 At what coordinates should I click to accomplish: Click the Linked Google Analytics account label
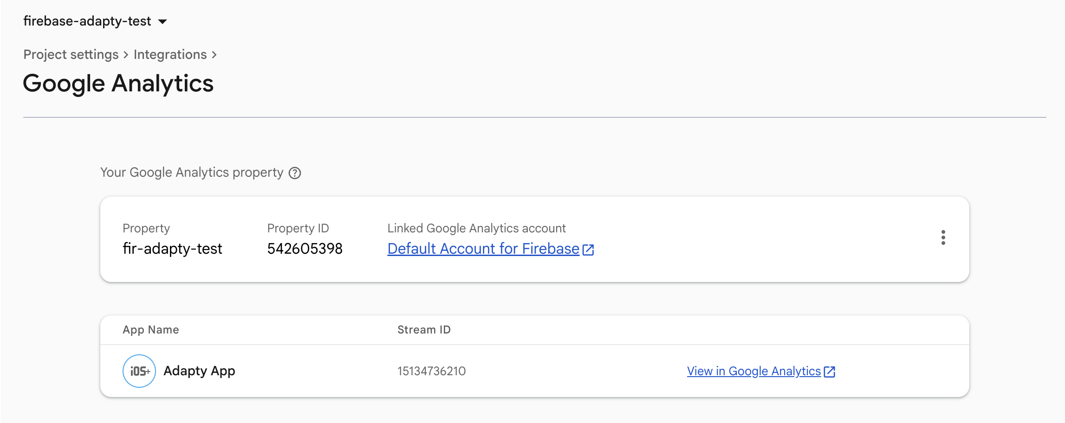pos(476,228)
